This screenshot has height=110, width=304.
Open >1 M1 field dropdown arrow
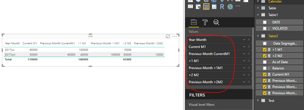coord(244,61)
